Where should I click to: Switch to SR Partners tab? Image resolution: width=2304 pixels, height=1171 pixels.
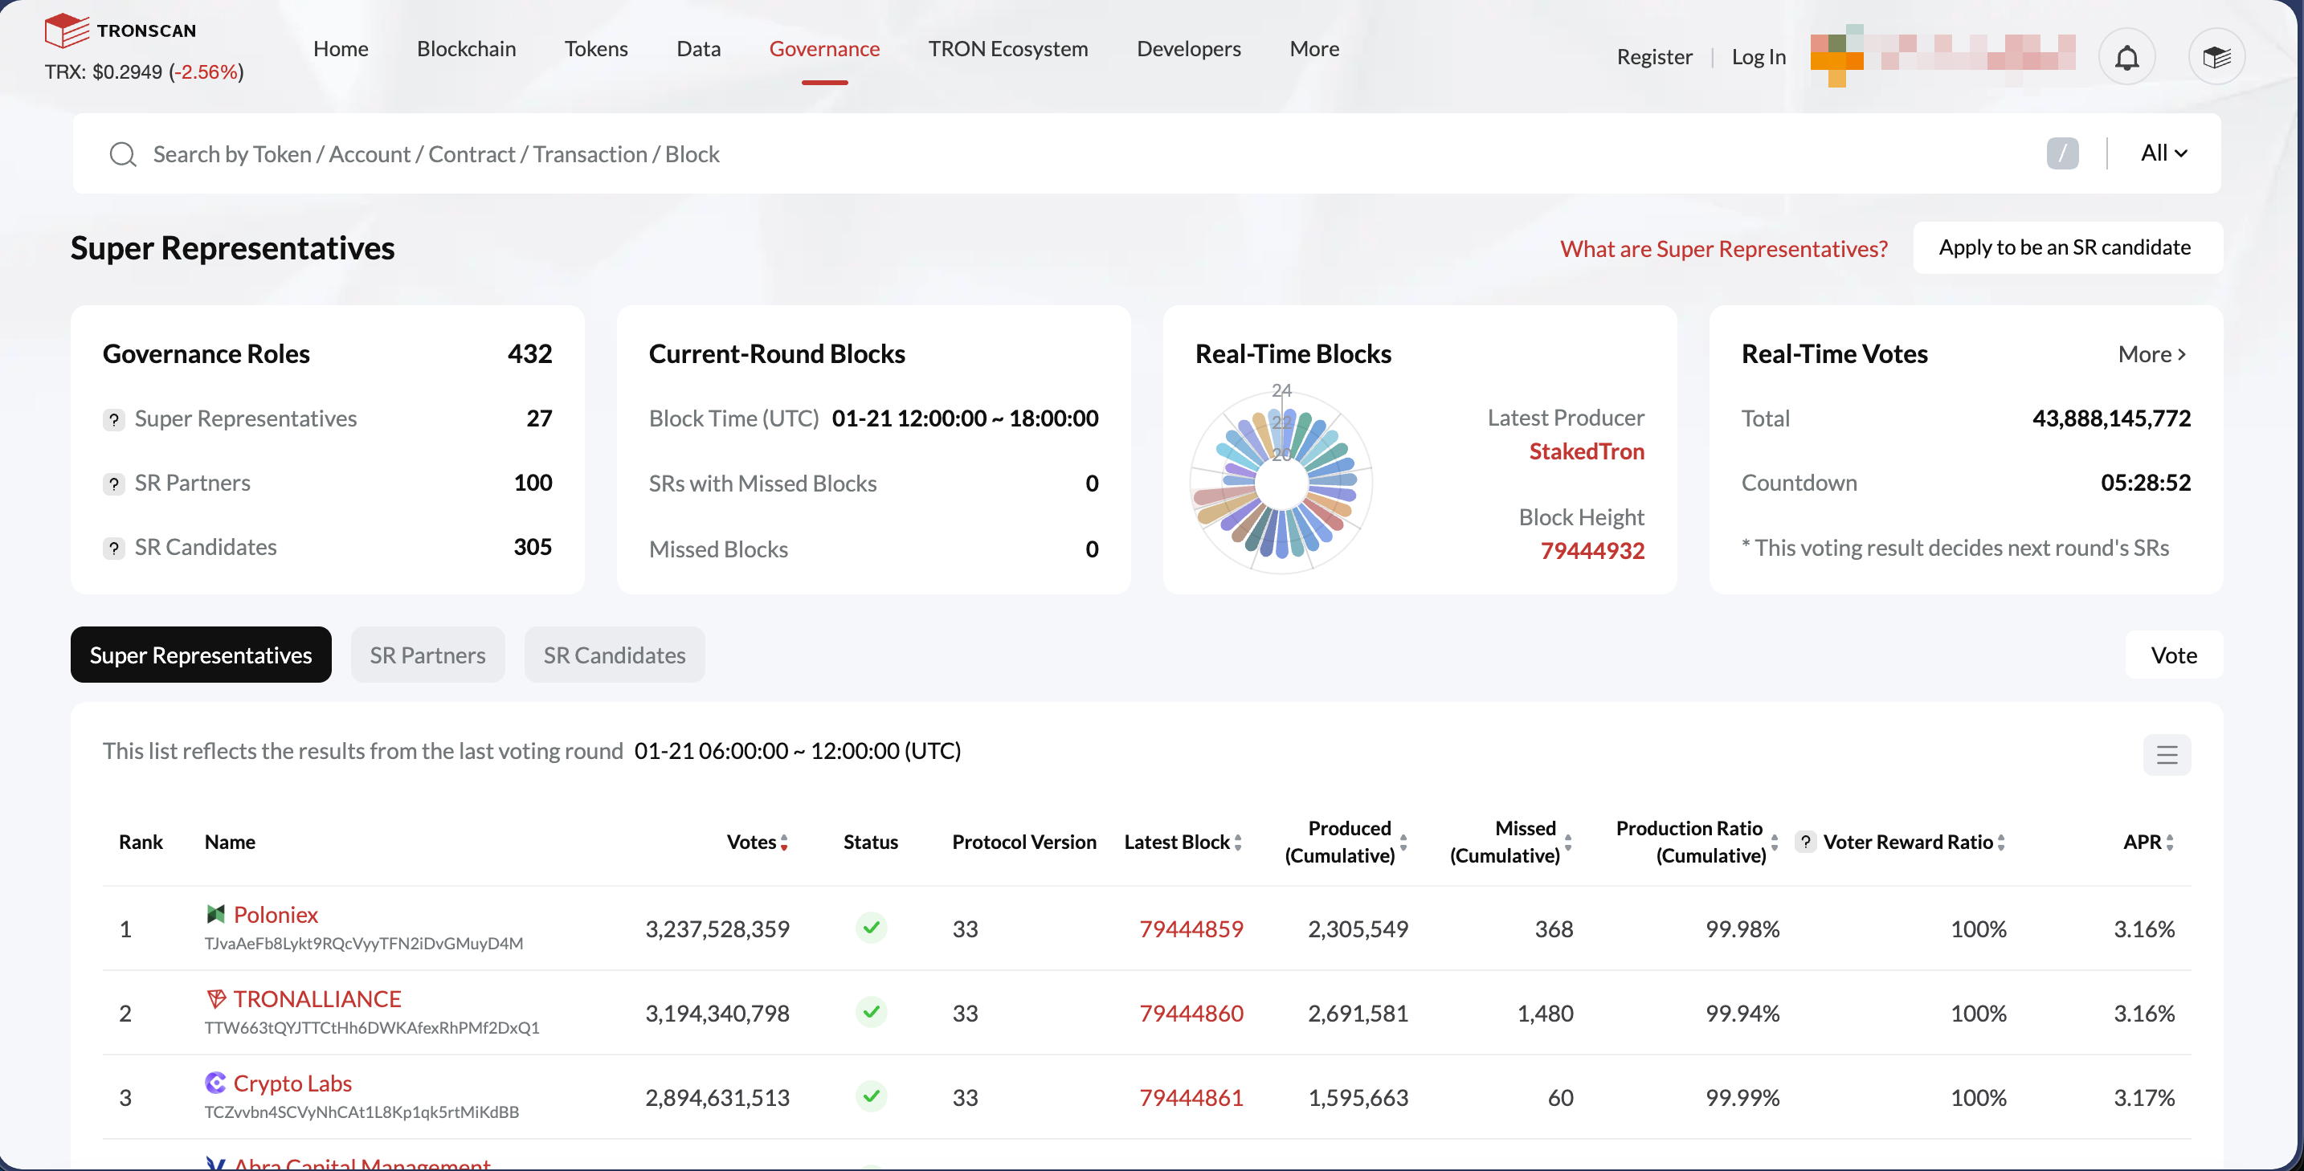(x=427, y=655)
